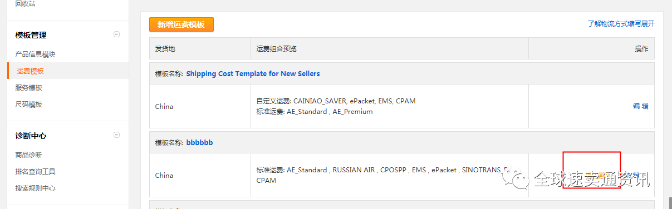Screen dimensions: 672x209
Task: Open the 回收站 sidebar item
Action: click(x=24, y=4)
